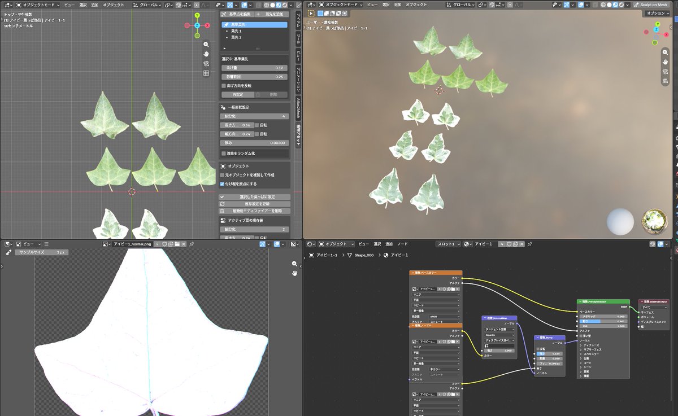Pin the node tree in node editor header
Viewport: 678px width, 416px height.
[529, 244]
